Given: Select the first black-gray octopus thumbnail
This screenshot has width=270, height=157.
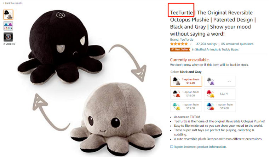Looking at the screenshot, I should [x=8, y=14].
